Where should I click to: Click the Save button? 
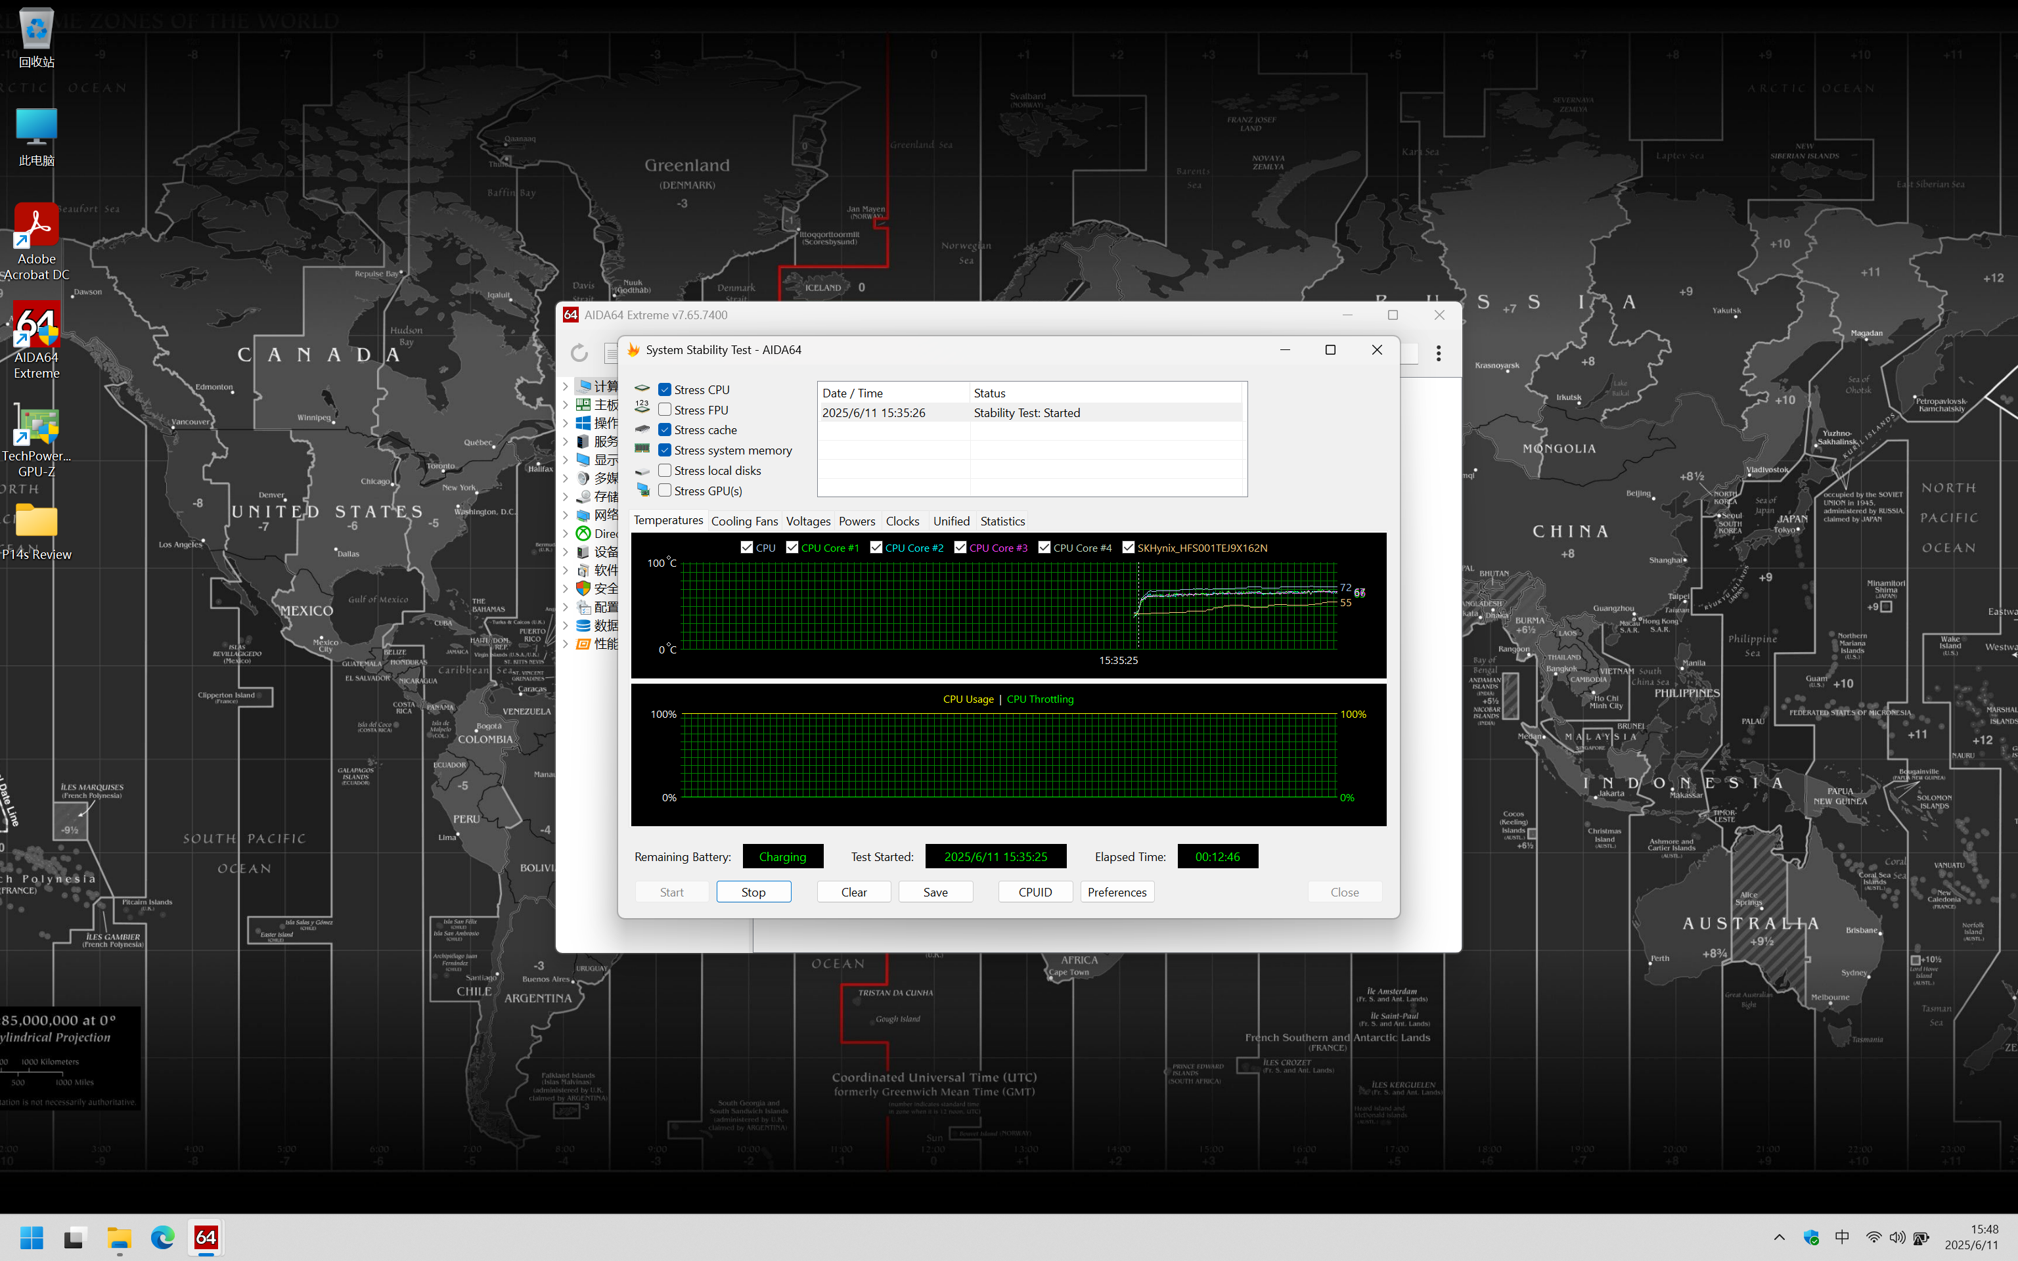(x=935, y=891)
